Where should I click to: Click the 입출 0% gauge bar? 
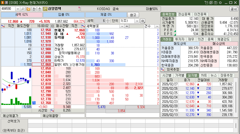(64, 15)
